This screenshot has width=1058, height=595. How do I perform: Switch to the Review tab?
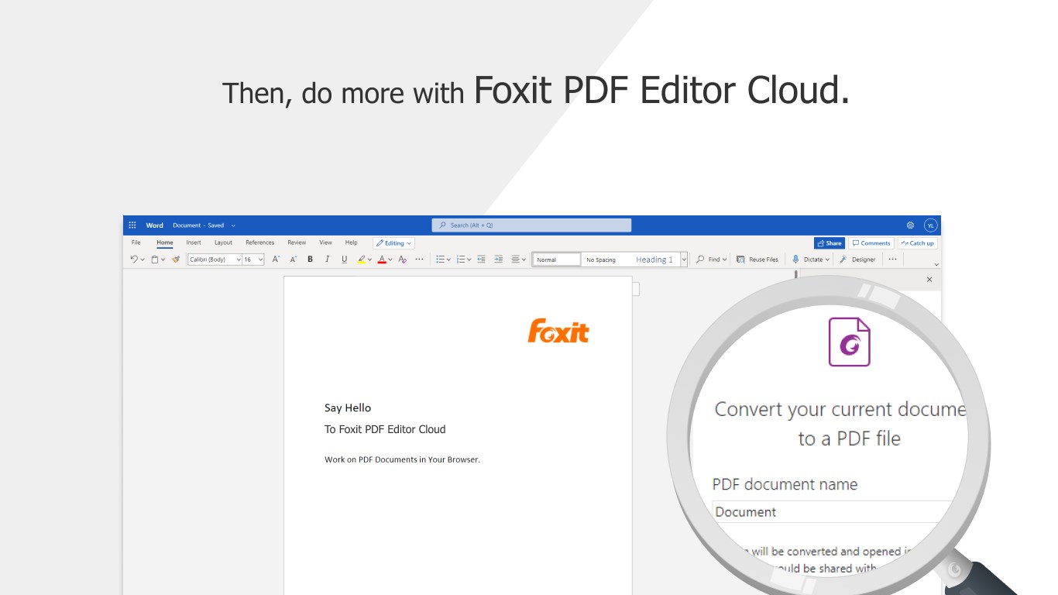(x=297, y=242)
